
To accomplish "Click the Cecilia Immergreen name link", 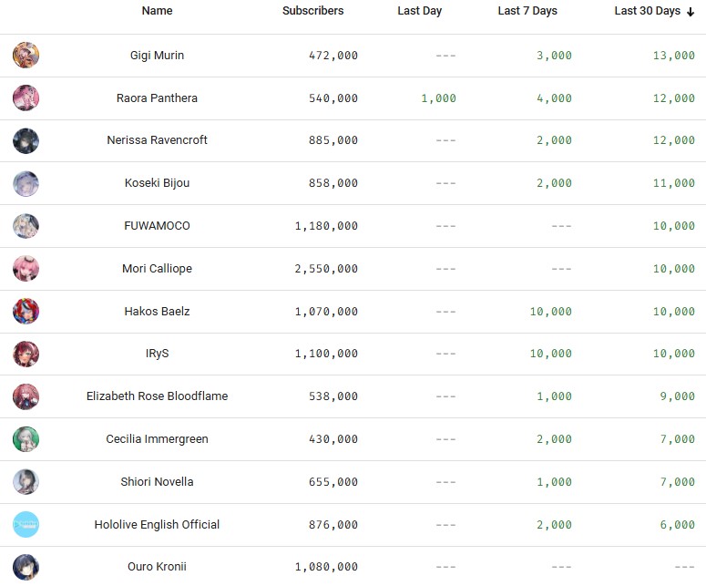I will 157,439.
